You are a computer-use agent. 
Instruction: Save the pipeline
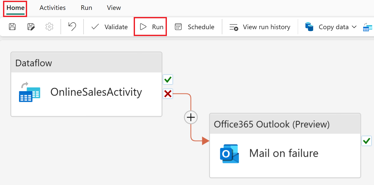point(12,27)
